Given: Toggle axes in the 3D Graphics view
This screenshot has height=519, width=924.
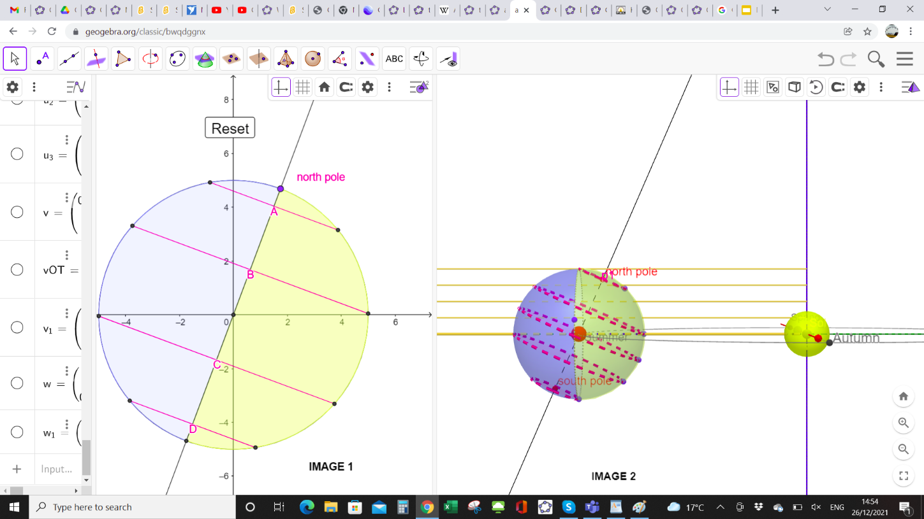Looking at the screenshot, I should [x=730, y=87].
